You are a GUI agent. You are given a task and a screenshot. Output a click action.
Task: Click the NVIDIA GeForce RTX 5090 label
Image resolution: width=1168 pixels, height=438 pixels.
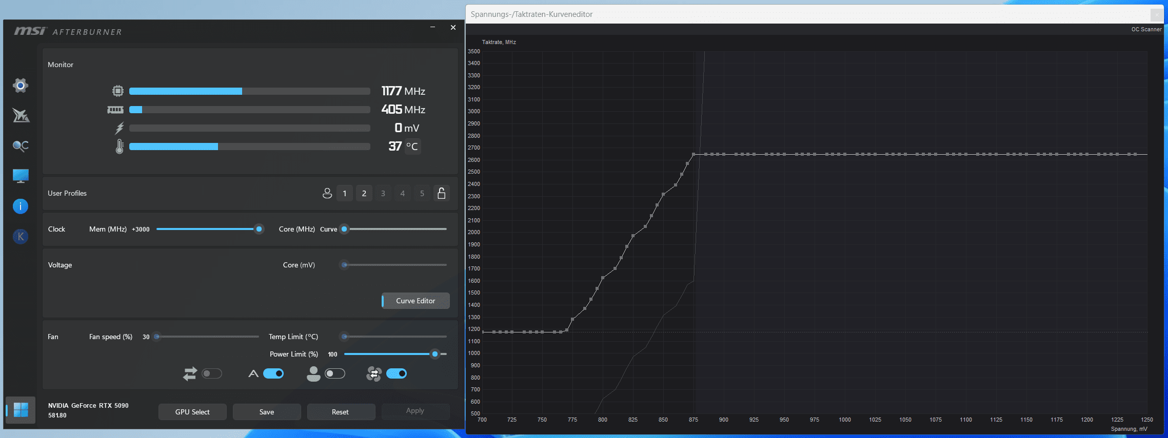coord(88,405)
